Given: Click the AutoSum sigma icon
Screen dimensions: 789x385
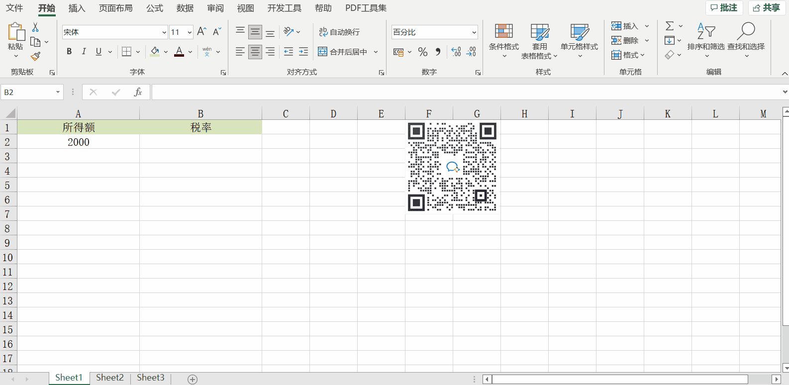Looking at the screenshot, I should pyautogui.click(x=670, y=26).
